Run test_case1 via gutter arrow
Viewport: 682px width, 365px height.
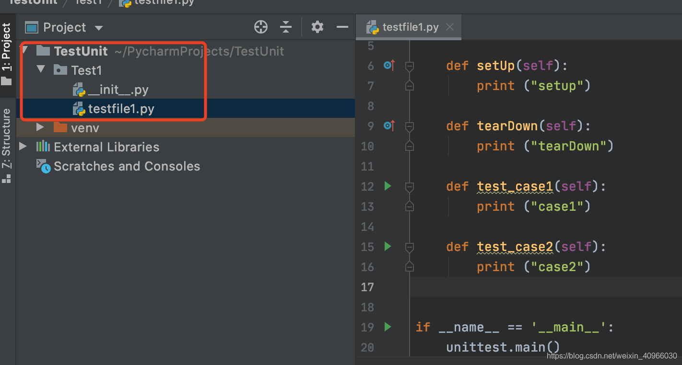[388, 186]
